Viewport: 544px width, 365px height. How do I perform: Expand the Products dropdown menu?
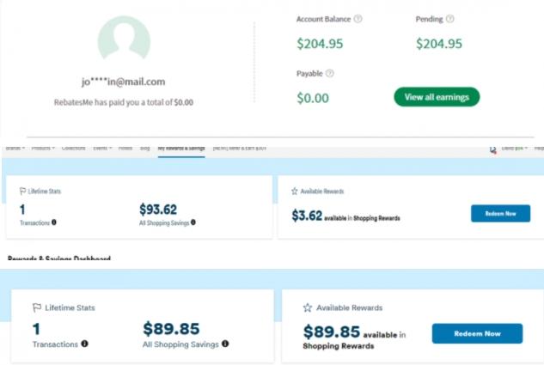(43, 149)
